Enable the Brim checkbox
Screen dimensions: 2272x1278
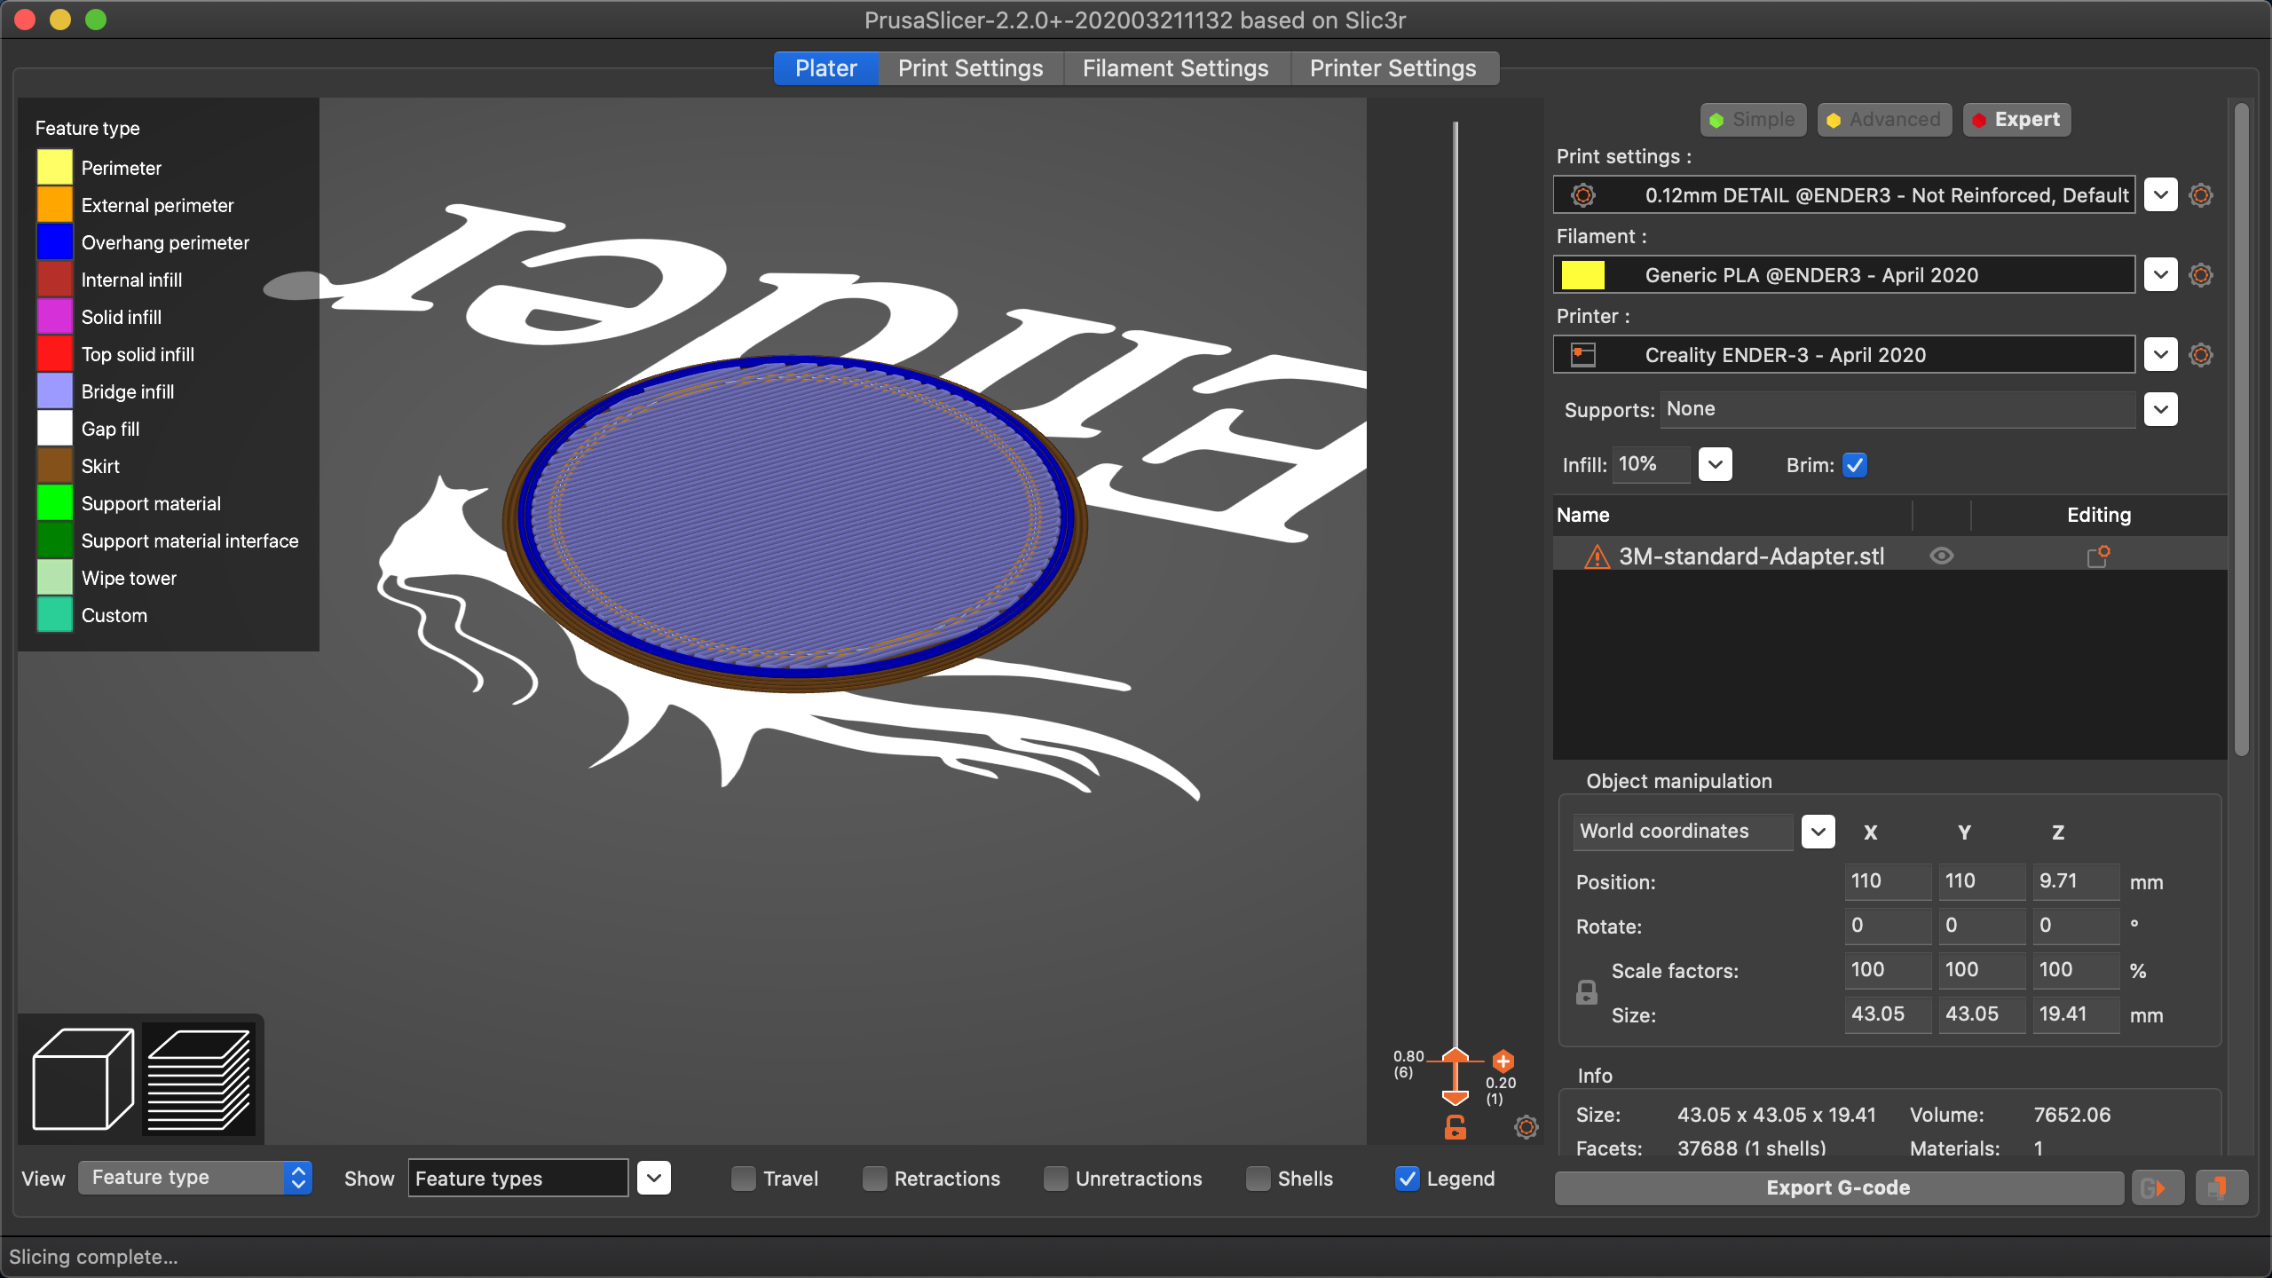click(1856, 463)
